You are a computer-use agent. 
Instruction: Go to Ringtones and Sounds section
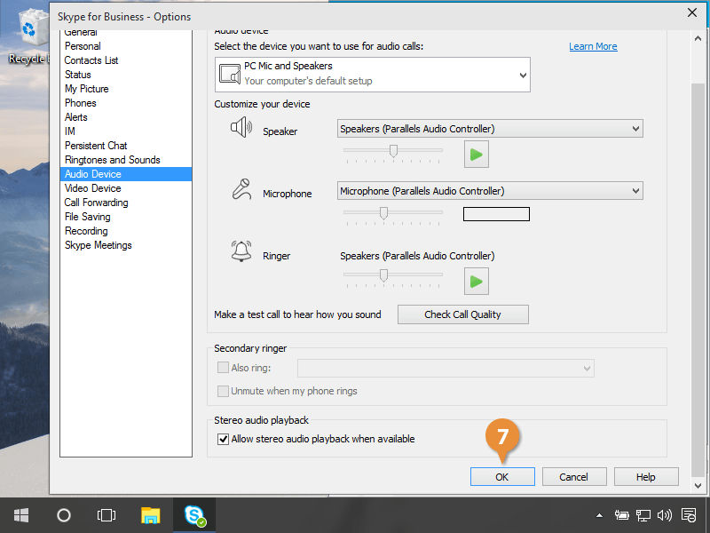tap(112, 160)
